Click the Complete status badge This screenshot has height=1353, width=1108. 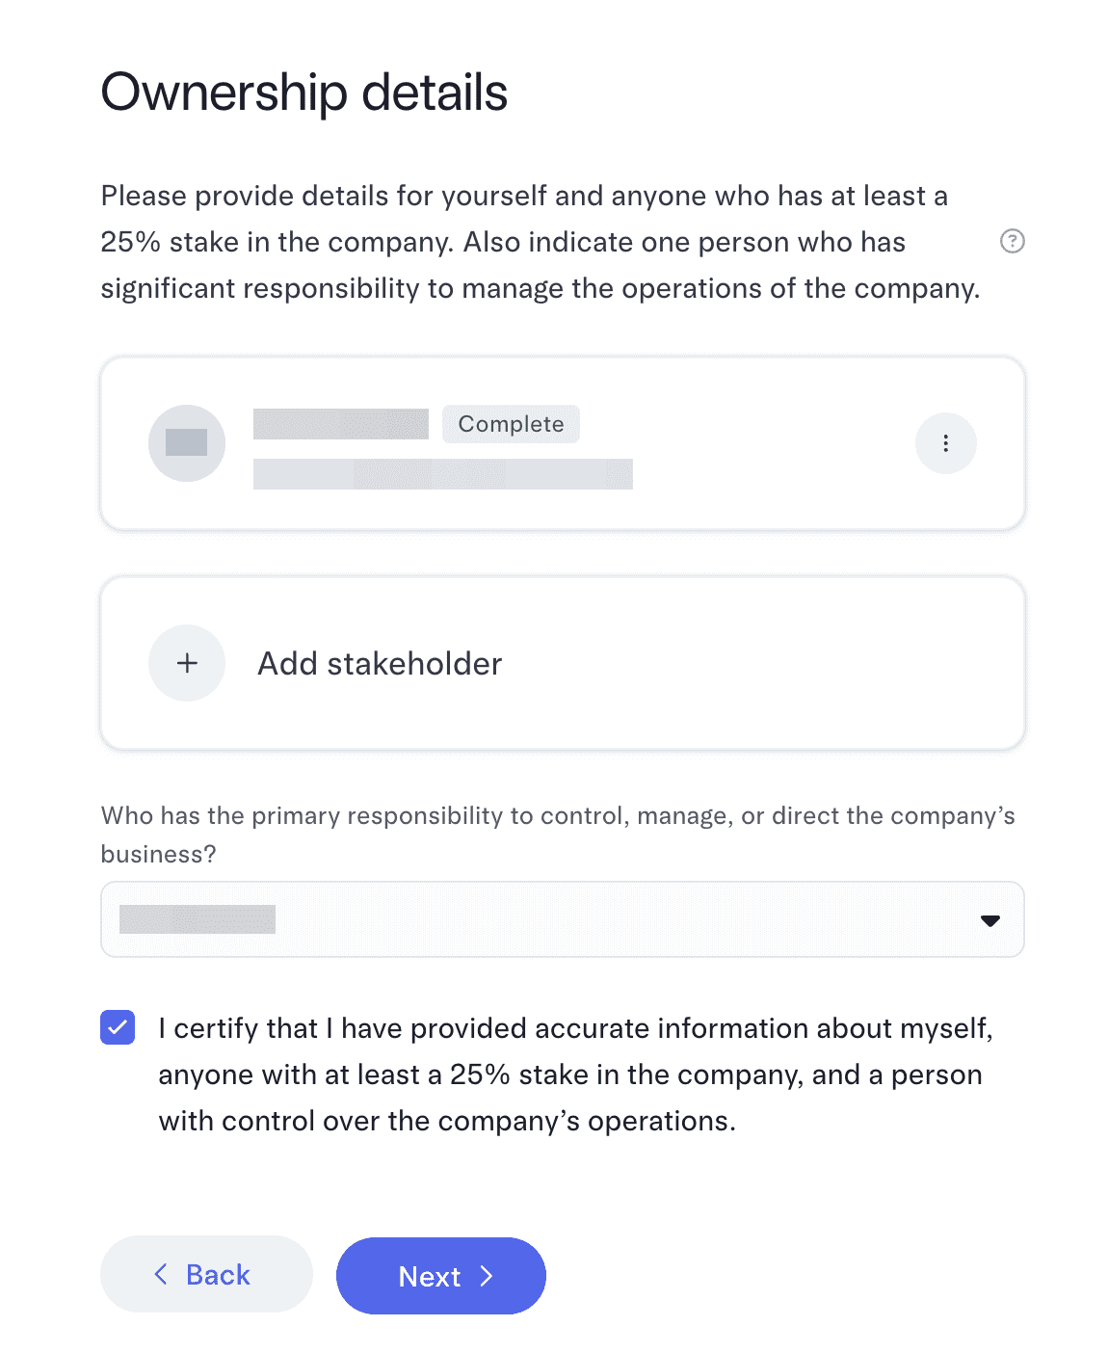(x=511, y=424)
